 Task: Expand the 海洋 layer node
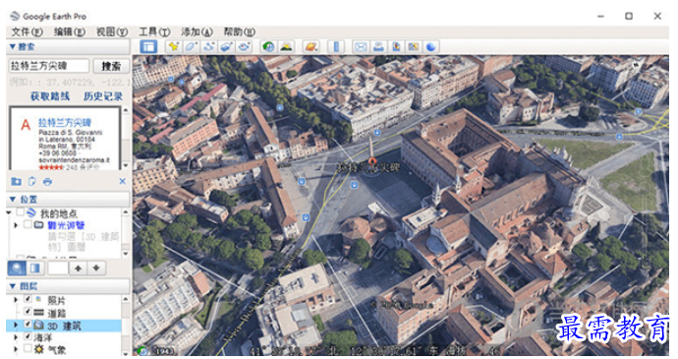[x=16, y=336]
